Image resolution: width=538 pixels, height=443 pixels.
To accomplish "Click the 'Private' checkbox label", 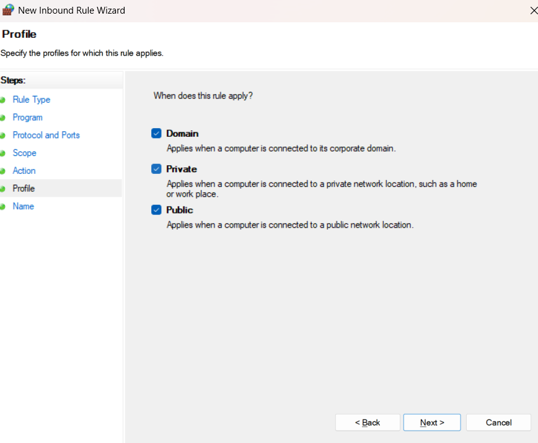I will (x=182, y=169).
